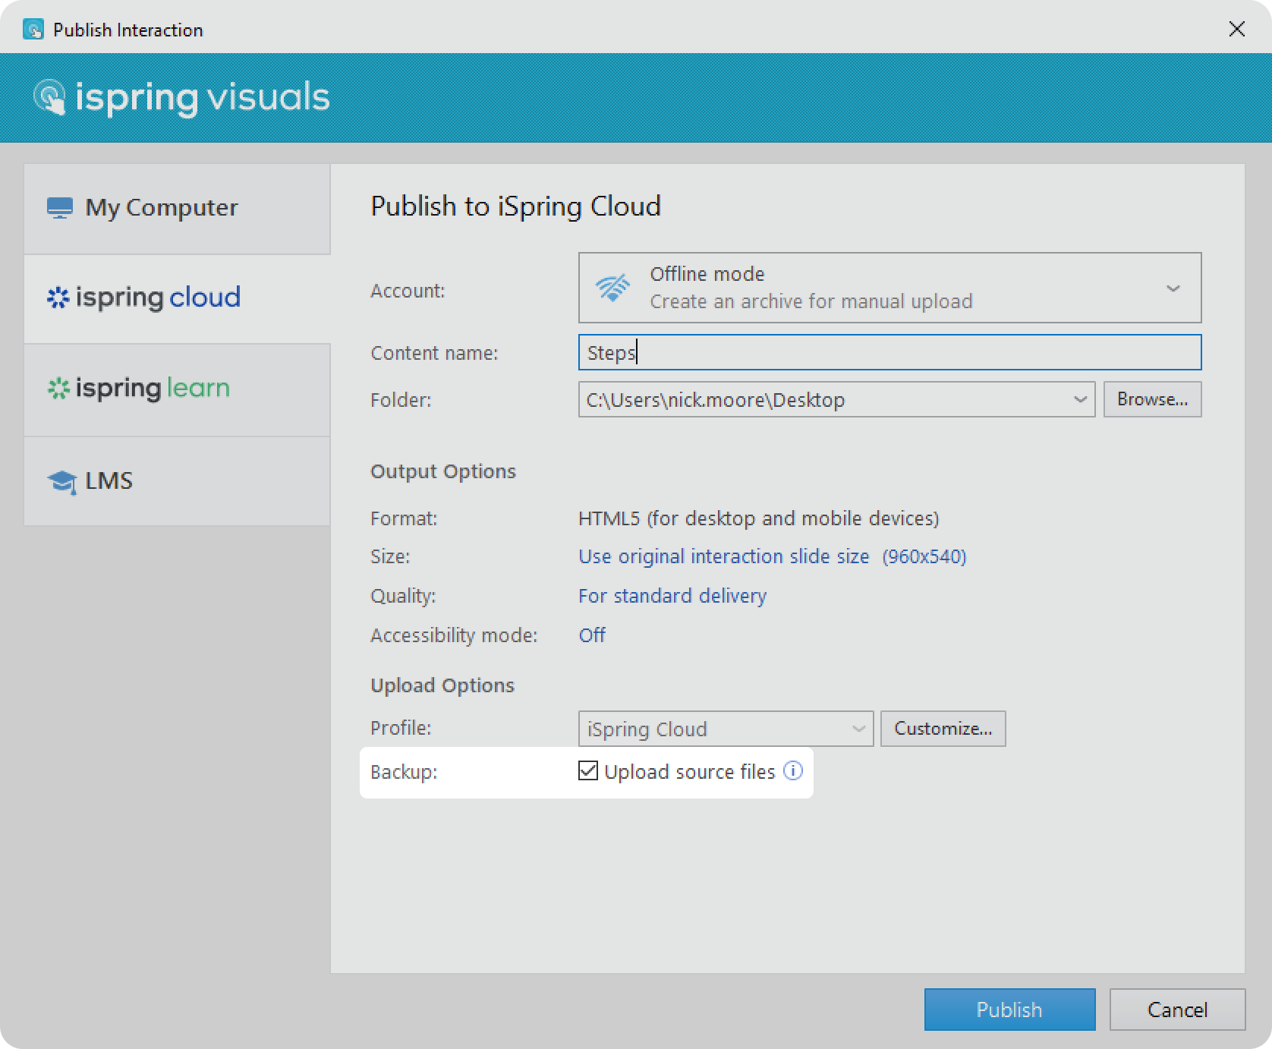The image size is (1272, 1049).
Task: Click the Quality: label
Action: 403,596
